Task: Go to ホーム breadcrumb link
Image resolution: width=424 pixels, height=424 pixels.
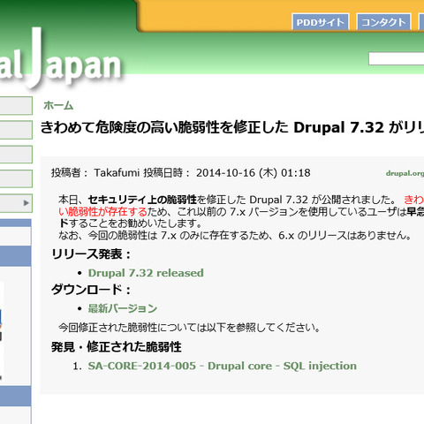Action: [58, 105]
